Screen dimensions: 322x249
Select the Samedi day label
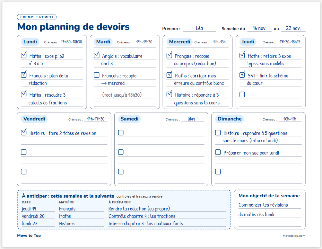pos(129,119)
